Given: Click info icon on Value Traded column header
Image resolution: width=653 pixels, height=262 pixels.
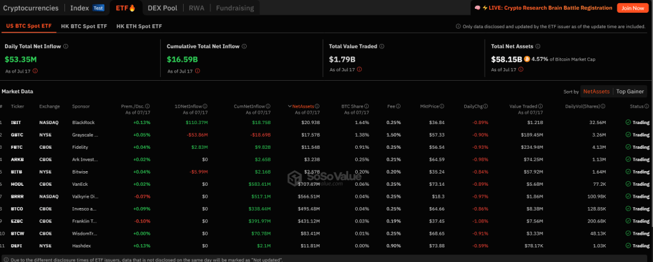Looking at the screenshot, I should click(540, 106).
